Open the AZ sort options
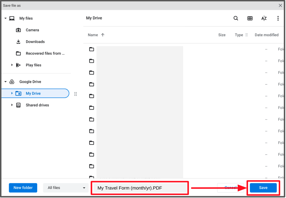This screenshot has height=198, width=286. point(264,18)
